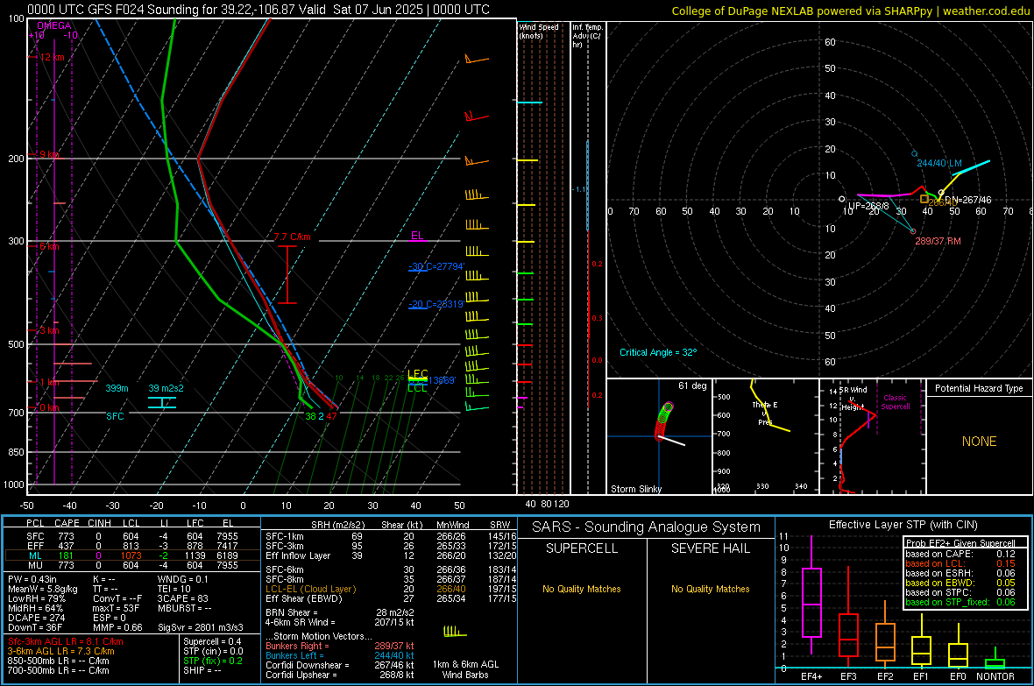Screen dimensions: 1034x686
Task: Click the SigSvr = 2801 m3/s3 value
Action: click(x=201, y=627)
